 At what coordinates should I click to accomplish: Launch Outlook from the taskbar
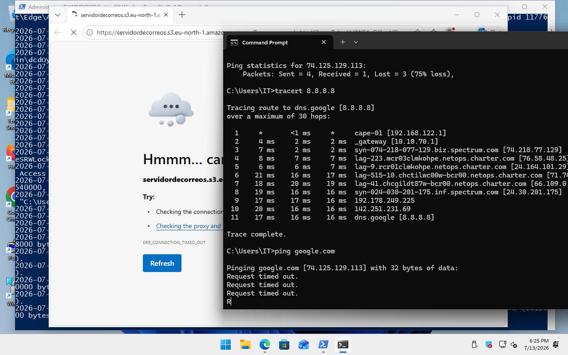(304, 344)
